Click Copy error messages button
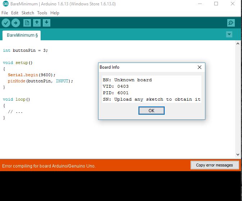 coord(215,165)
